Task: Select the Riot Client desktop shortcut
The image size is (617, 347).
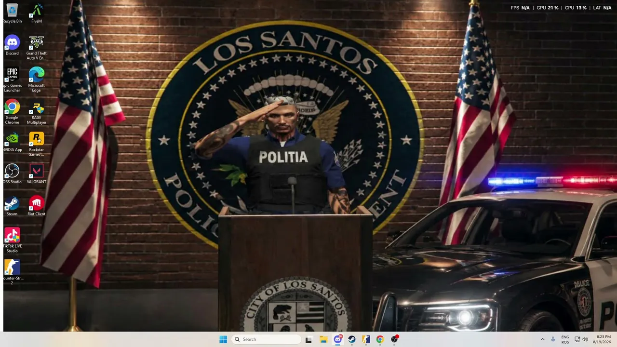Action: click(37, 206)
